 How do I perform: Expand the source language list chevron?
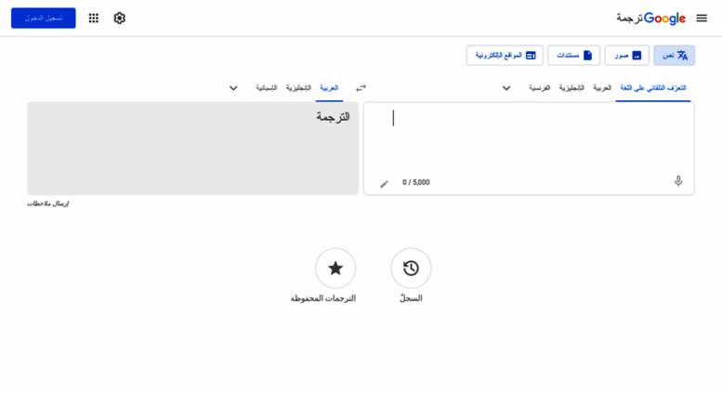[506, 88]
